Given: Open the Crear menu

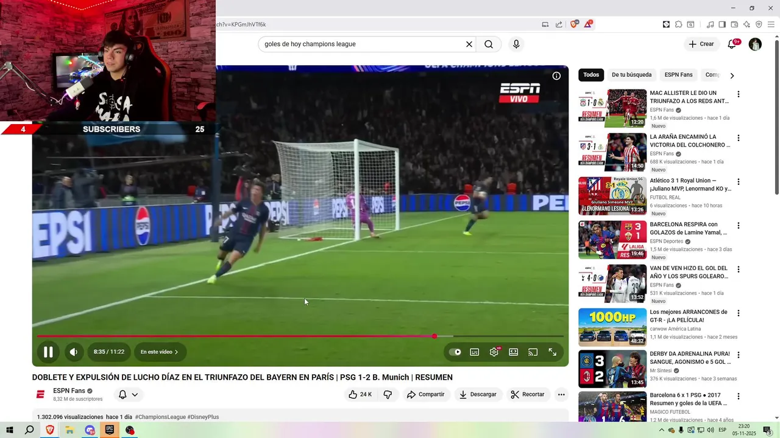Looking at the screenshot, I should tap(701, 44).
